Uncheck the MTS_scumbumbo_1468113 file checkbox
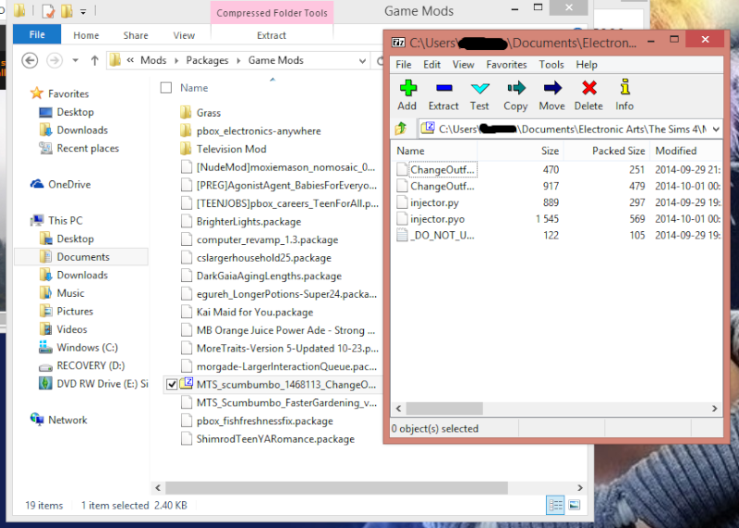739x528 pixels. coord(172,385)
